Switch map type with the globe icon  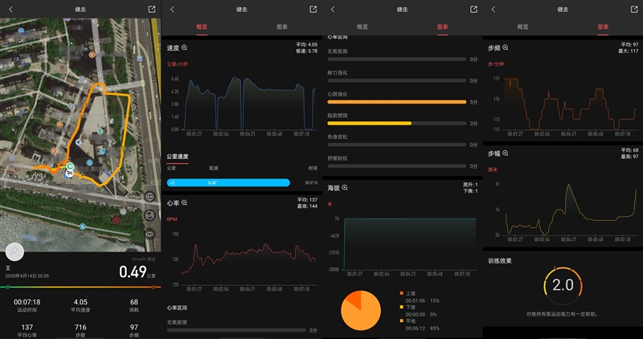(150, 196)
